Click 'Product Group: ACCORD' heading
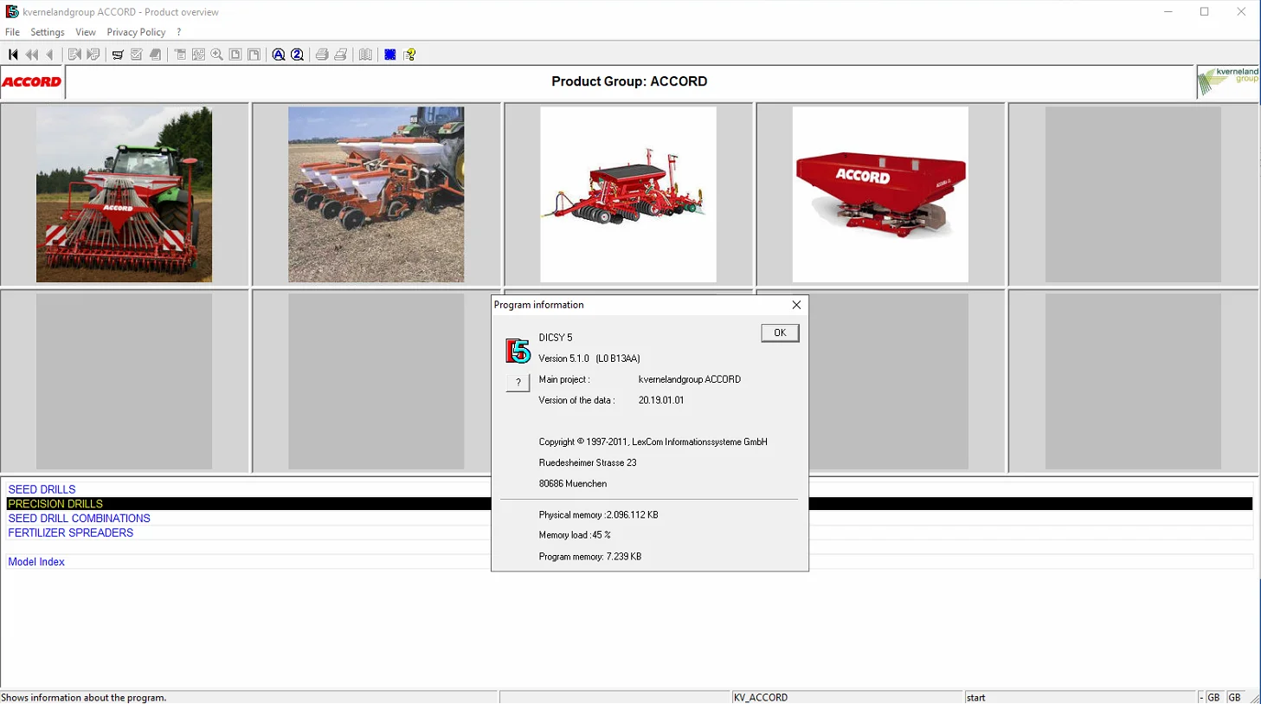 629,81
